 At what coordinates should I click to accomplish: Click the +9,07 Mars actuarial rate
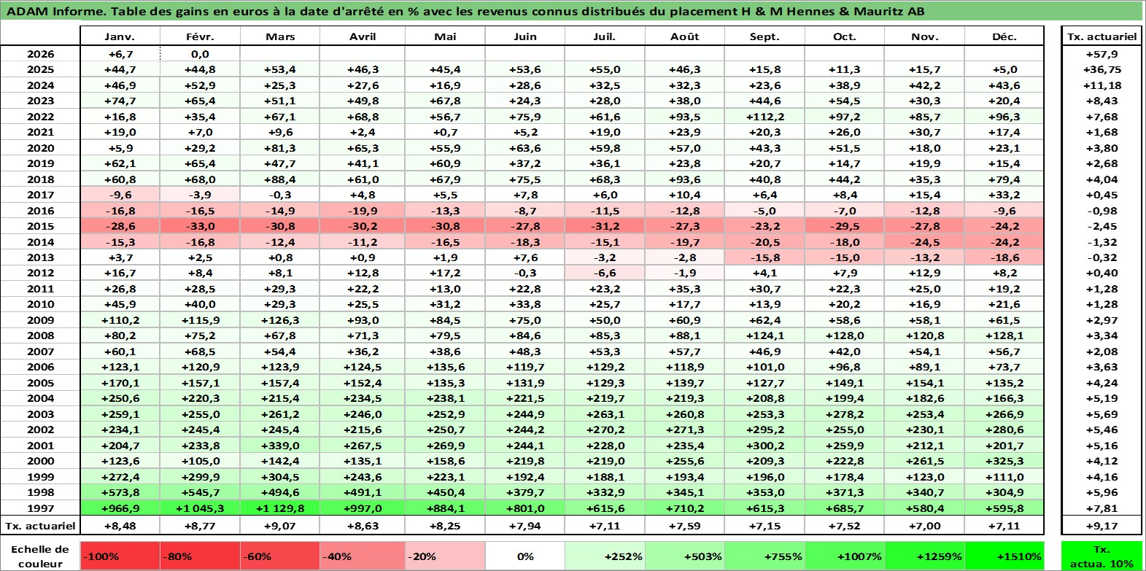pyautogui.click(x=280, y=526)
